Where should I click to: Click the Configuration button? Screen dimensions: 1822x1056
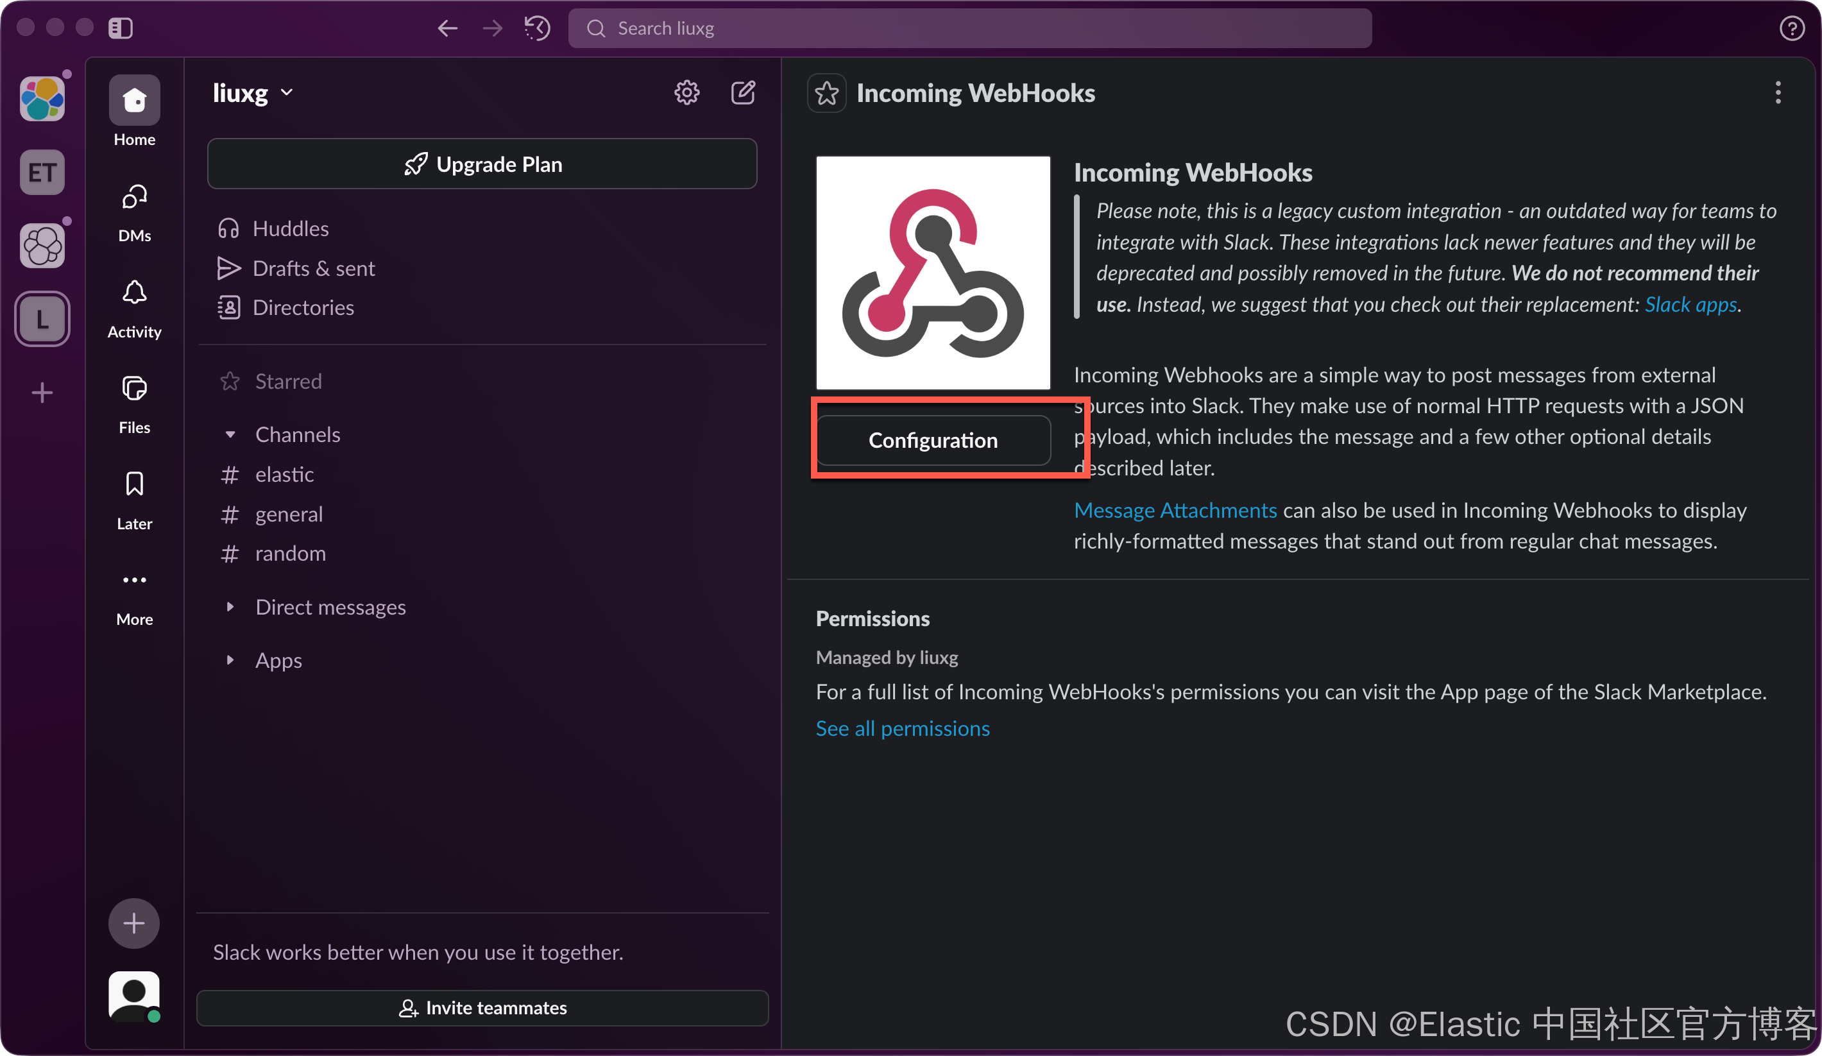tap(933, 440)
